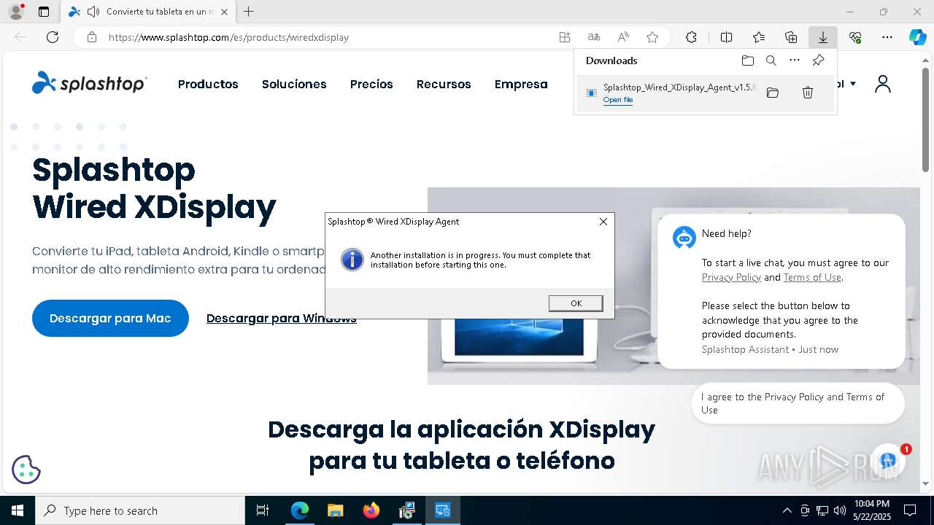Open Task View on the taskbar

coord(263,510)
